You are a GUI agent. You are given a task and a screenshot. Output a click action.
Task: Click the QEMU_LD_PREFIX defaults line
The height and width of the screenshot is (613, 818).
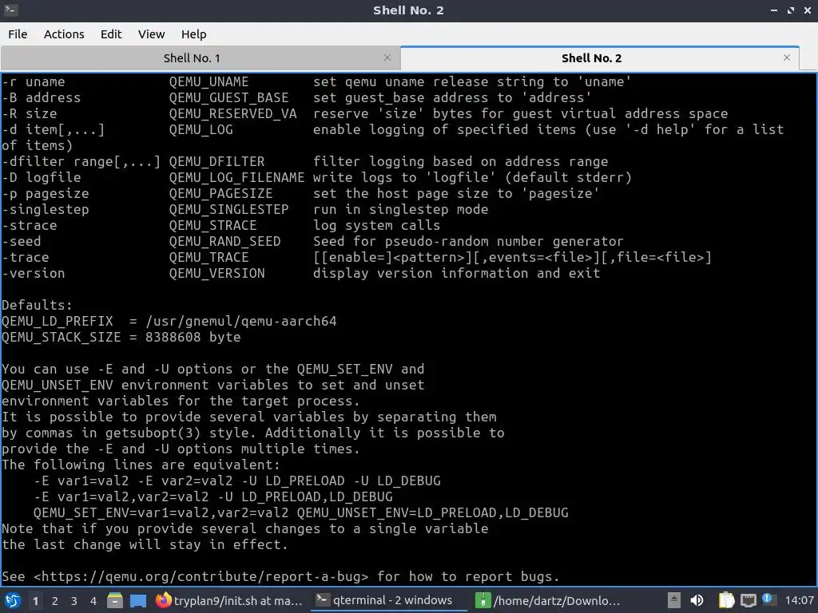(x=169, y=321)
